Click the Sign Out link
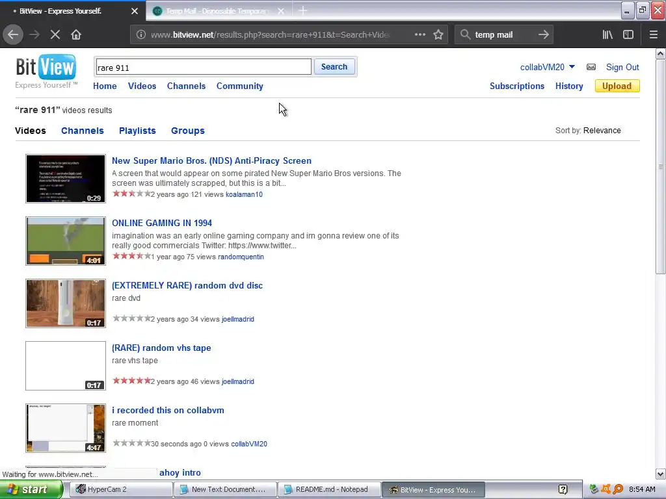666x499 pixels. tap(622, 67)
